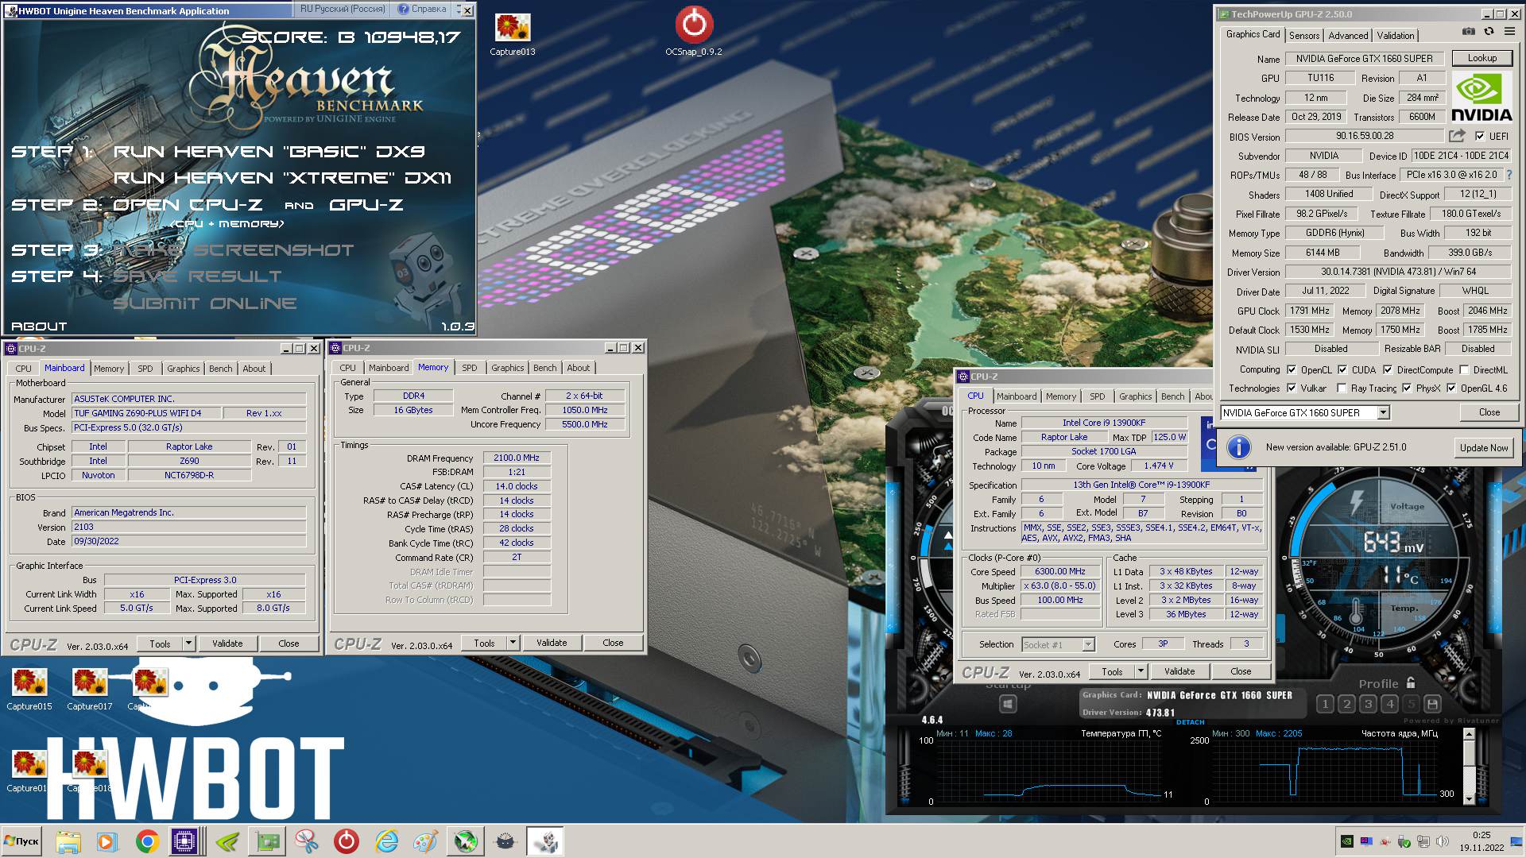This screenshot has width=1526, height=858.
Task: Open Graphics tab in CPU-Z Memory window
Action: [x=507, y=368]
